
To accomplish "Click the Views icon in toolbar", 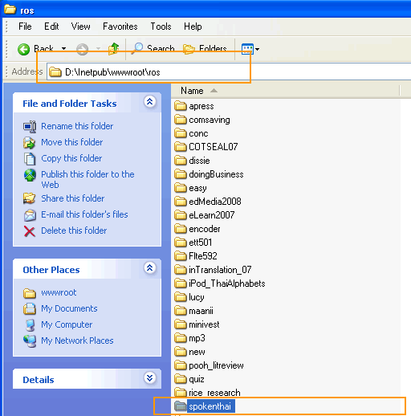I will pos(247,49).
